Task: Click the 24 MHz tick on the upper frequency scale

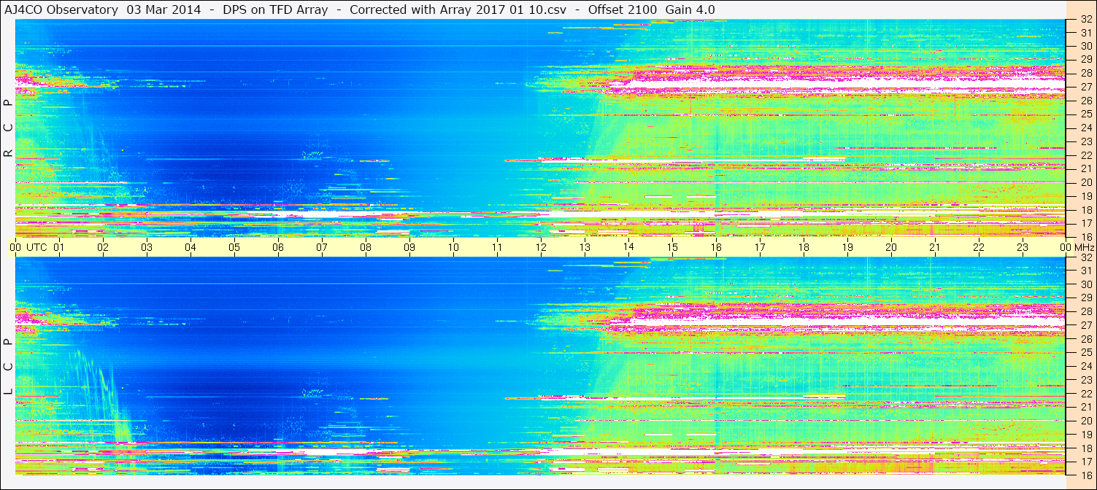Action: 1085,128
